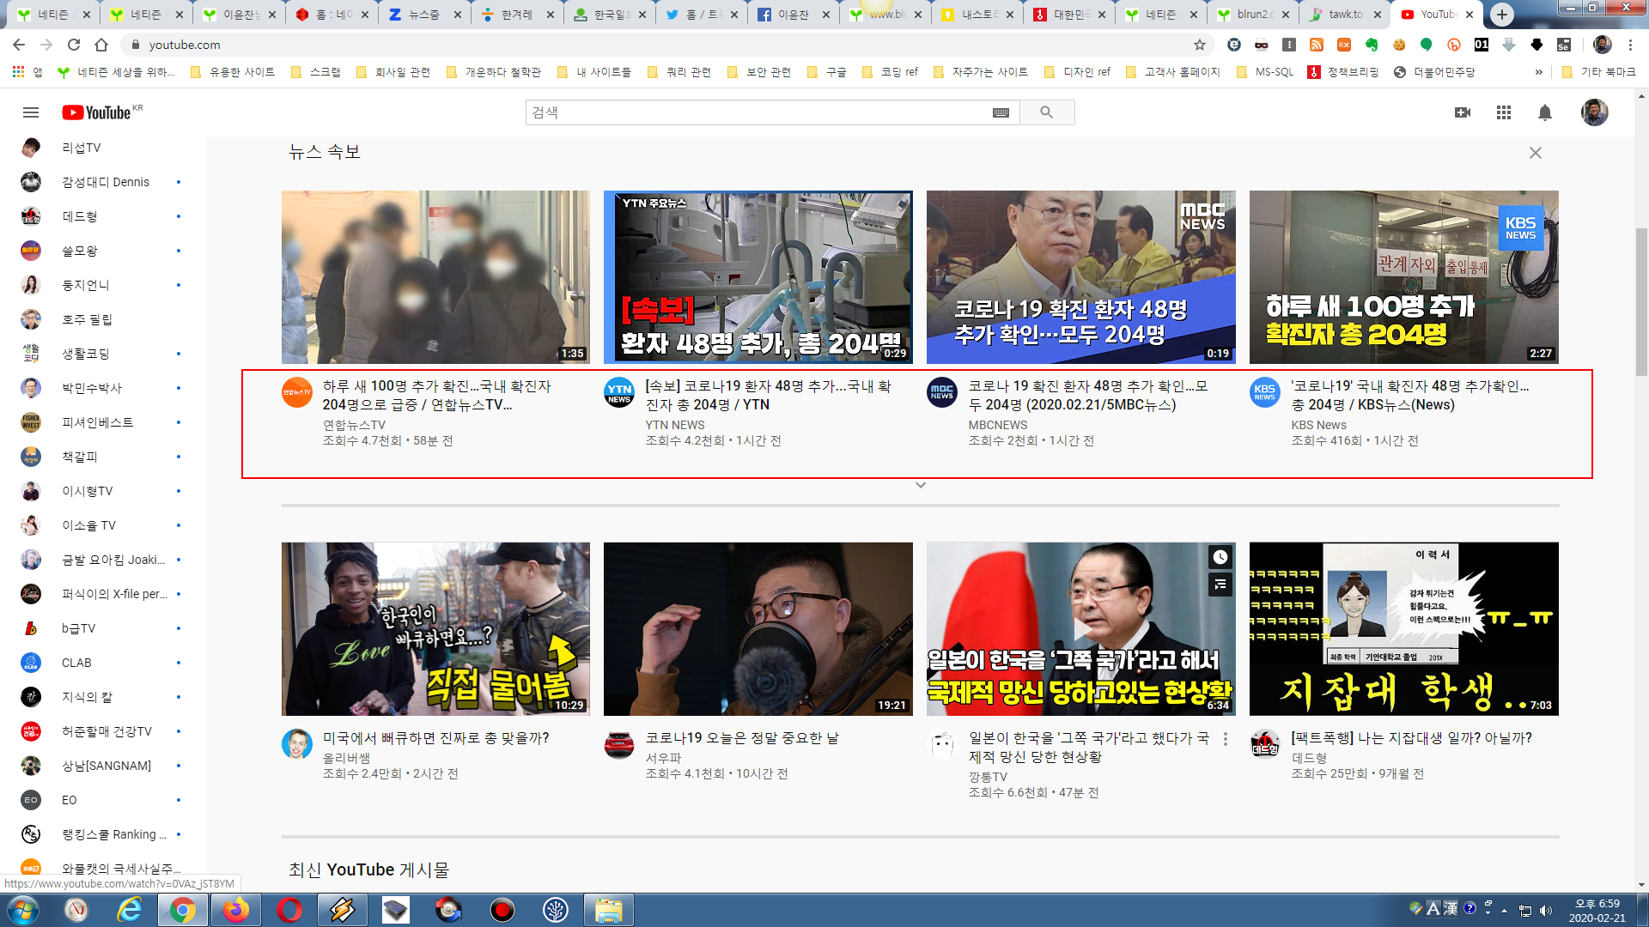Open the more-options menu on 깡통TV video
This screenshot has width=1649, height=927.
point(1226,739)
